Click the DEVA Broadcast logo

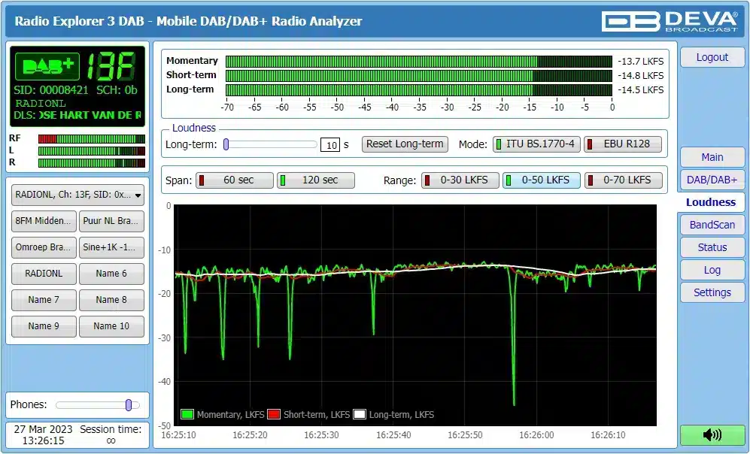coord(670,21)
